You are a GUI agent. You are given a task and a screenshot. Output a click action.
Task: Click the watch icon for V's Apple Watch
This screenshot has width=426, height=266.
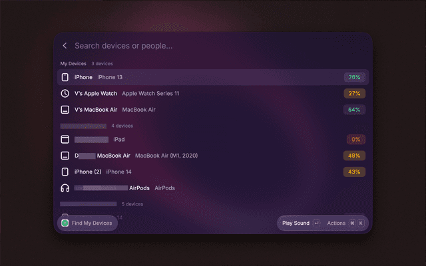pyautogui.click(x=65, y=93)
